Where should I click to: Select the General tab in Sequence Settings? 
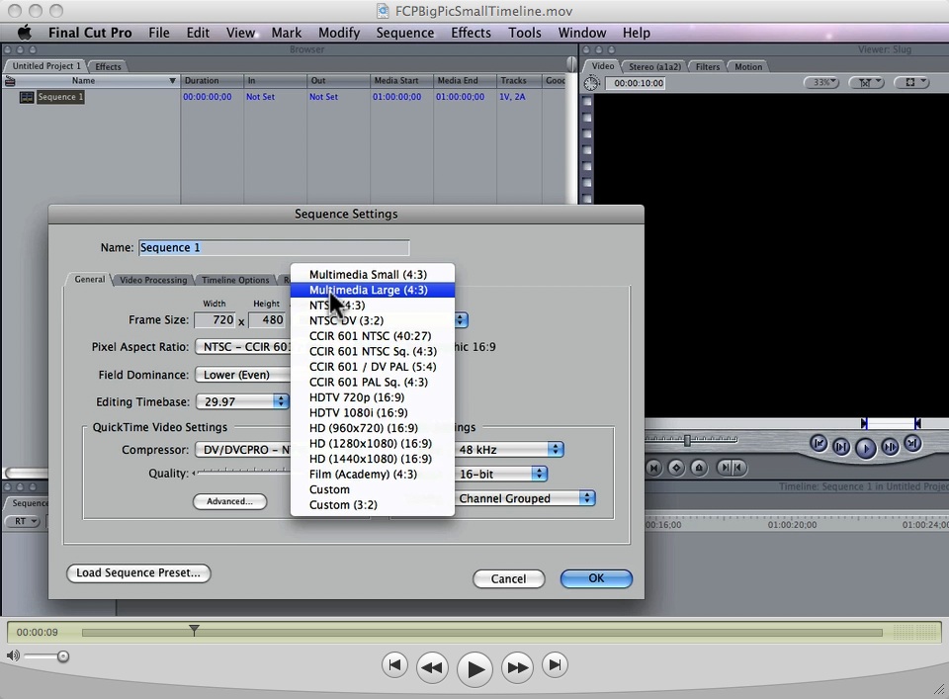[x=90, y=279]
